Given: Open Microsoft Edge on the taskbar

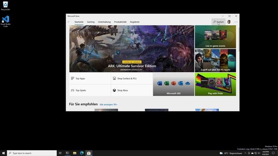Looking at the screenshot, I should pos(82,153).
